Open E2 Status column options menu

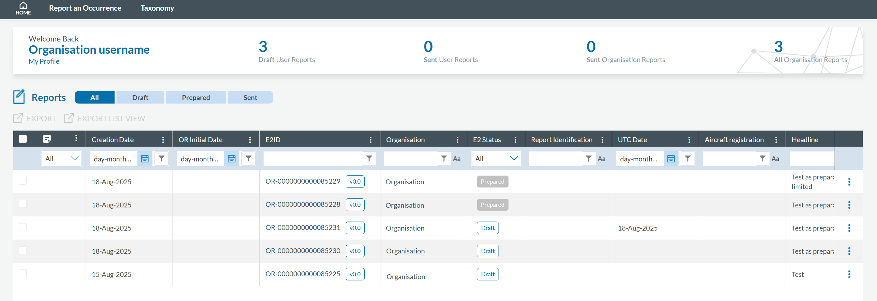coord(516,140)
